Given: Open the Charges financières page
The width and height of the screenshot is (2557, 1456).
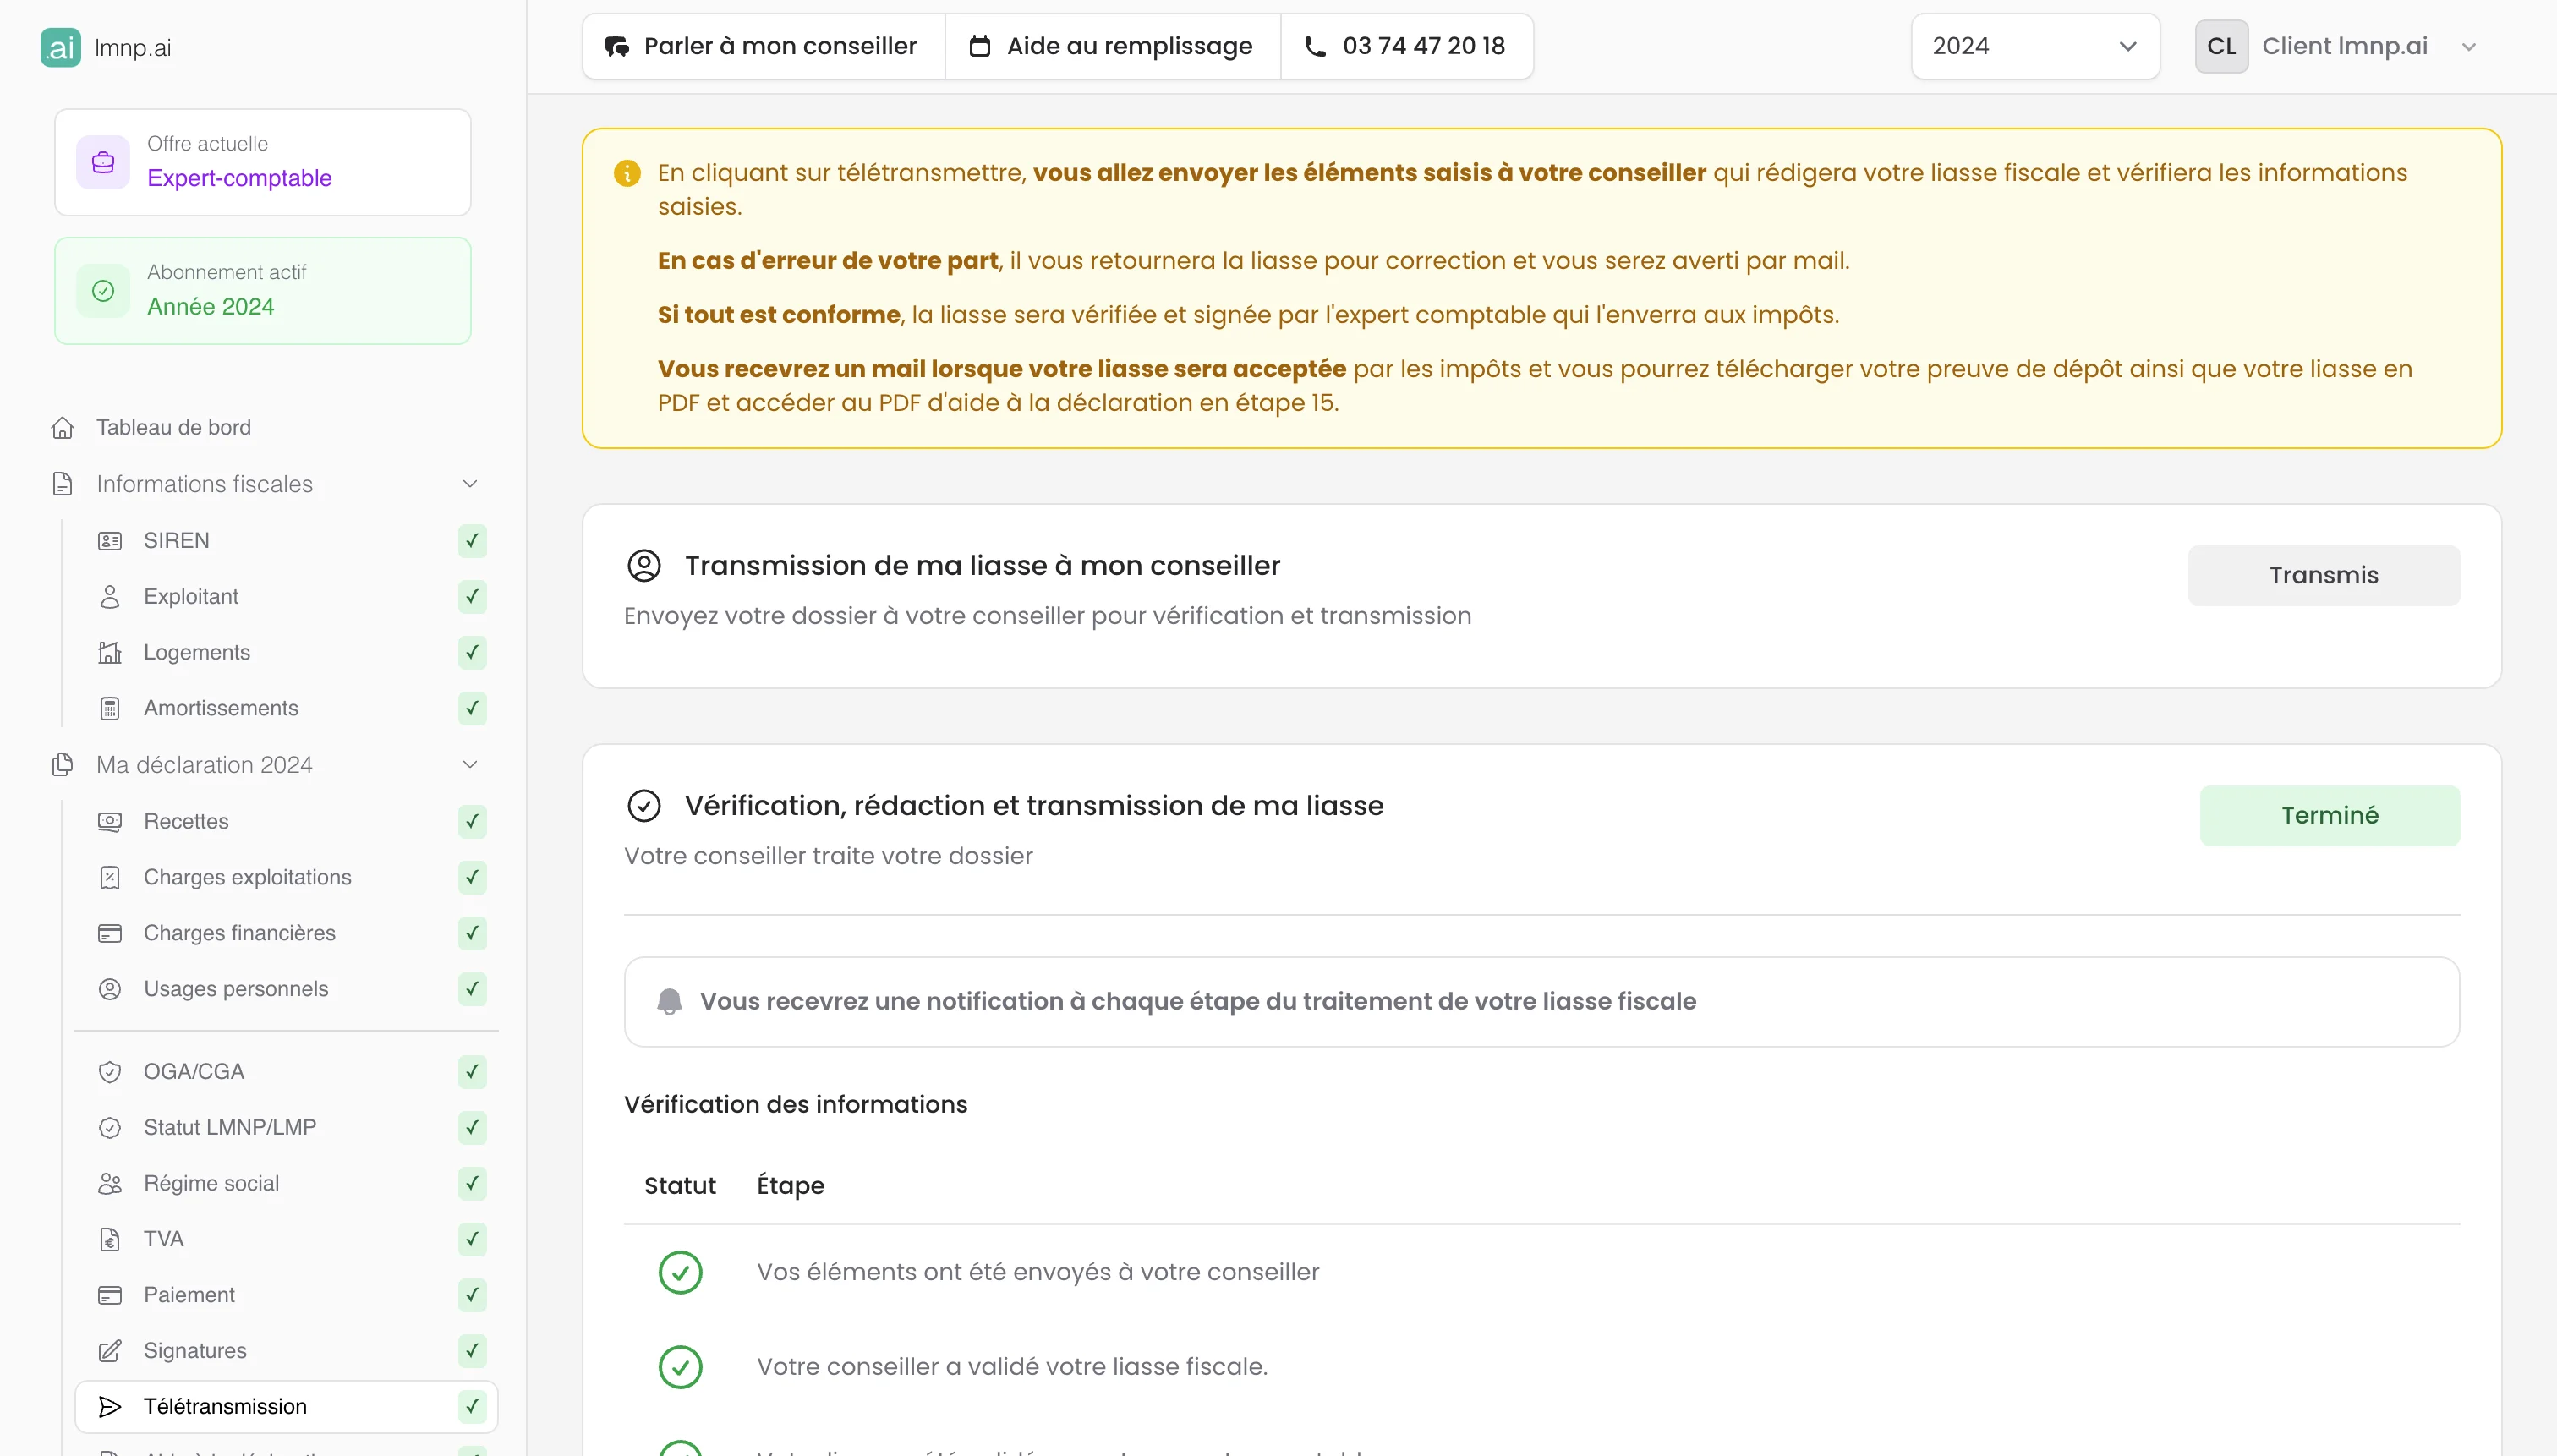Looking at the screenshot, I should coord(239,932).
